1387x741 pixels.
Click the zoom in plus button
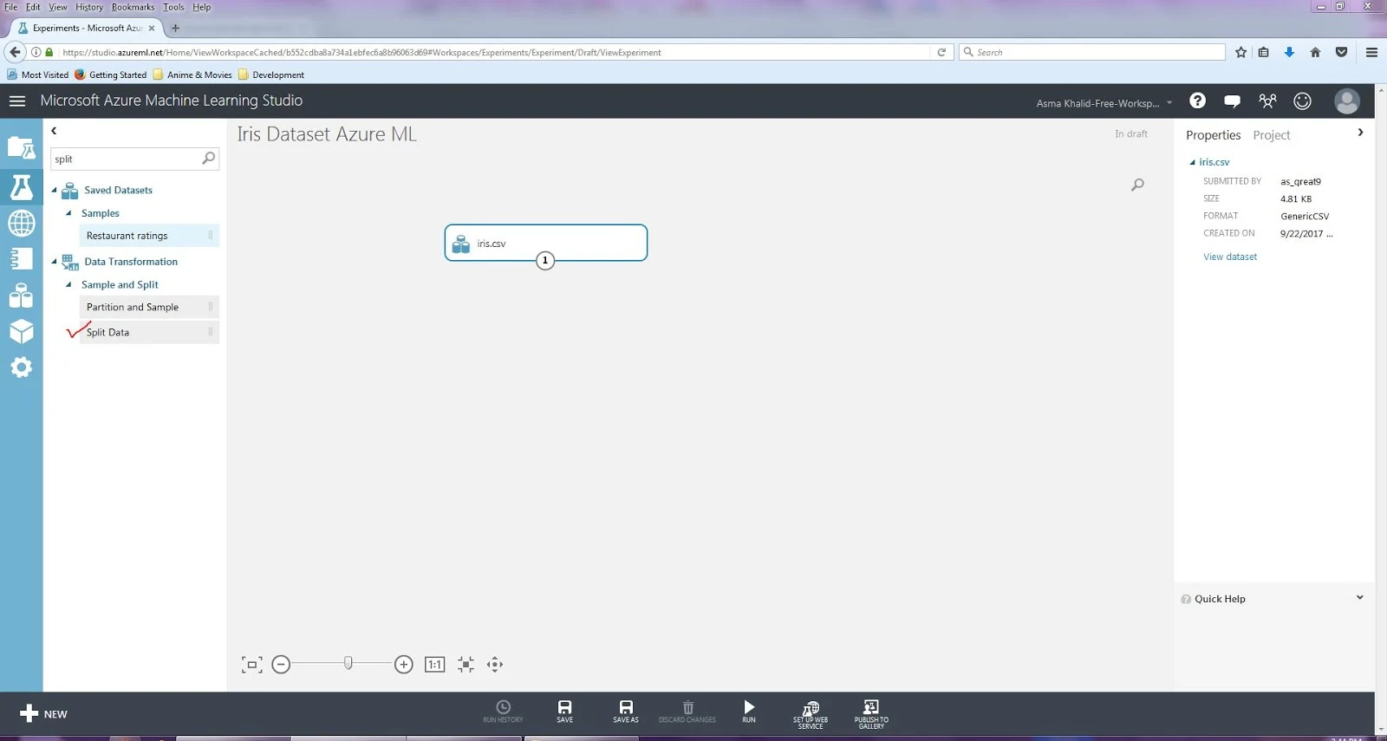tap(403, 665)
